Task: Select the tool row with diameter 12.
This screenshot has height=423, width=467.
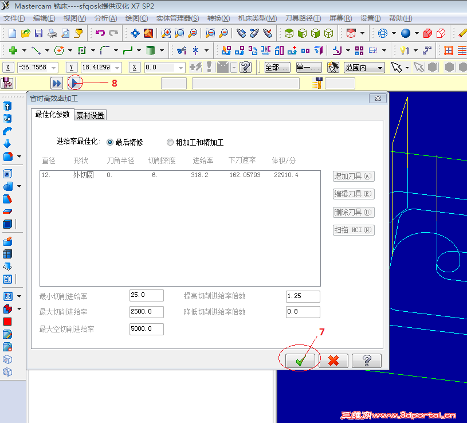Action: pyautogui.click(x=180, y=175)
